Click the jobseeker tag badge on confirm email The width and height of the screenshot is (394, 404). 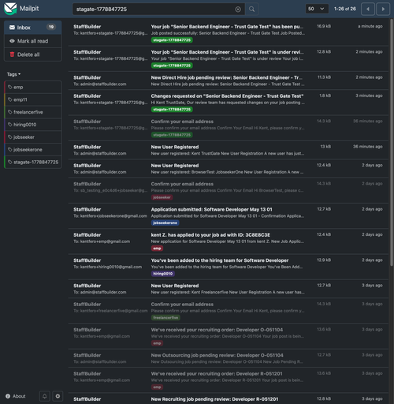click(x=162, y=197)
